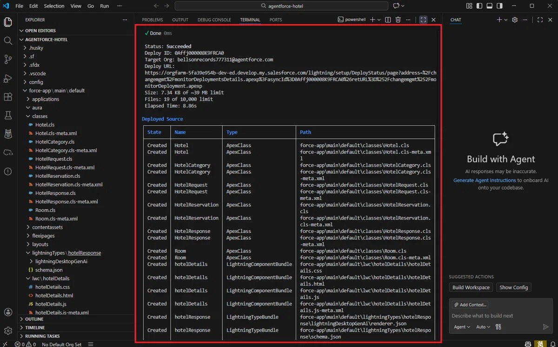
Task: Click hamburger icon beside No Default Org Set
Action: click(x=91, y=344)
